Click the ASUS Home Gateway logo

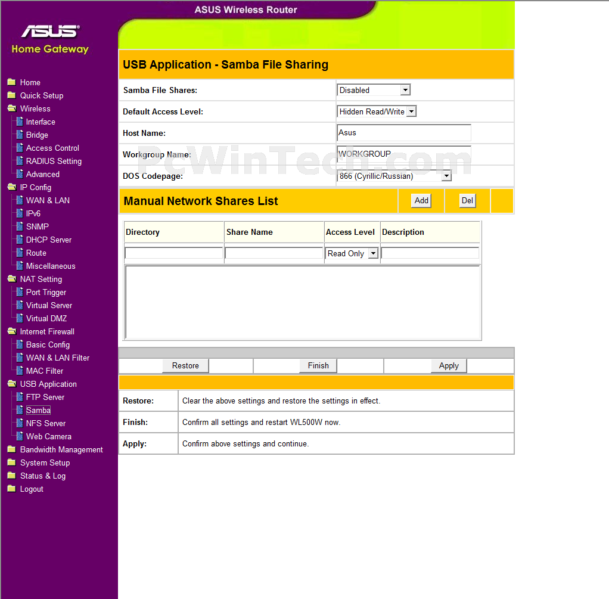[50, 39]
